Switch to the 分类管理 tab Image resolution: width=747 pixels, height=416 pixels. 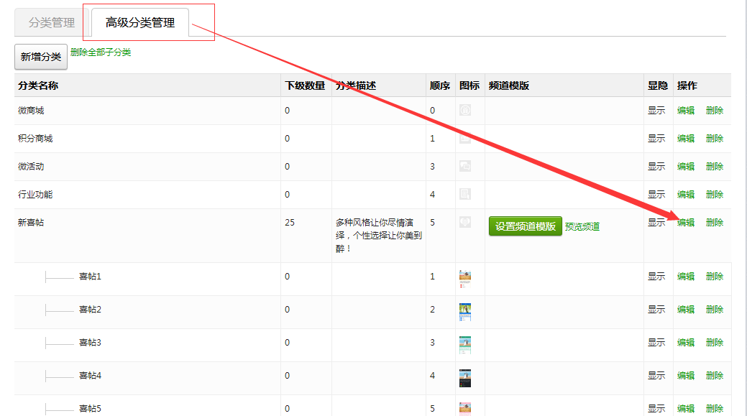tap(52, 23)
